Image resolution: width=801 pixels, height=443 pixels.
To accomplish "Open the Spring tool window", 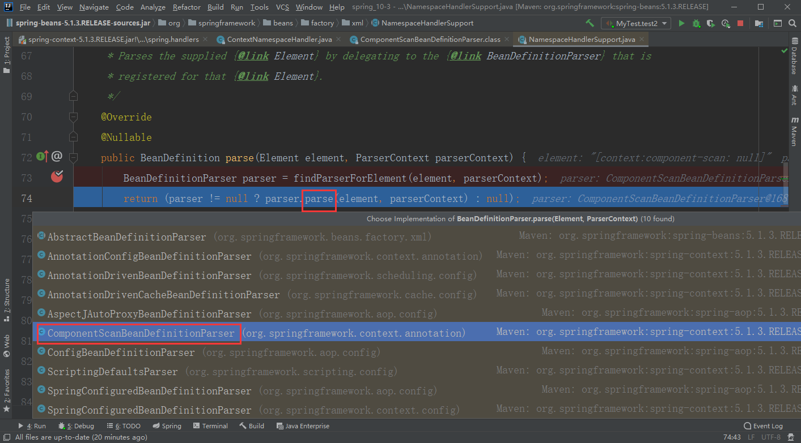I will pos(167,426).
